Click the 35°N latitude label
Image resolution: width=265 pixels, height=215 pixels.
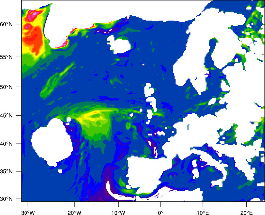6,171
